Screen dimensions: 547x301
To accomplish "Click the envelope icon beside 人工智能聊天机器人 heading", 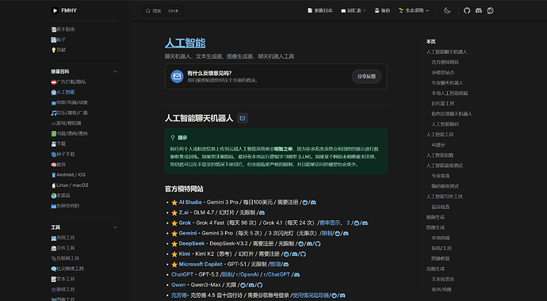I will tap(243, 118).
